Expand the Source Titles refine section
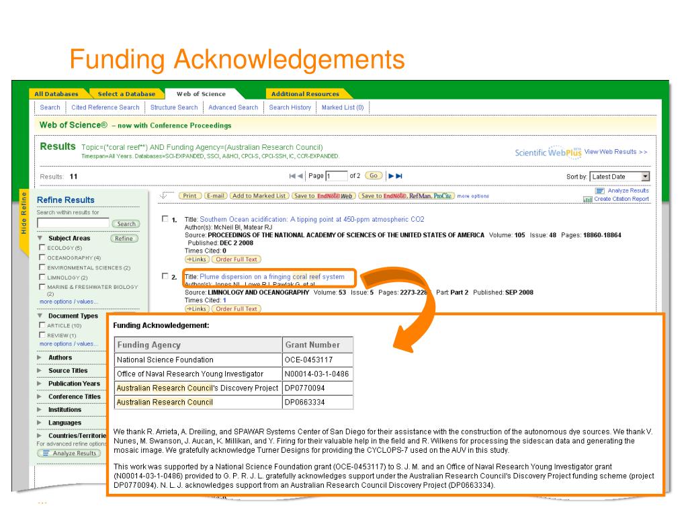 click(40, 371)
